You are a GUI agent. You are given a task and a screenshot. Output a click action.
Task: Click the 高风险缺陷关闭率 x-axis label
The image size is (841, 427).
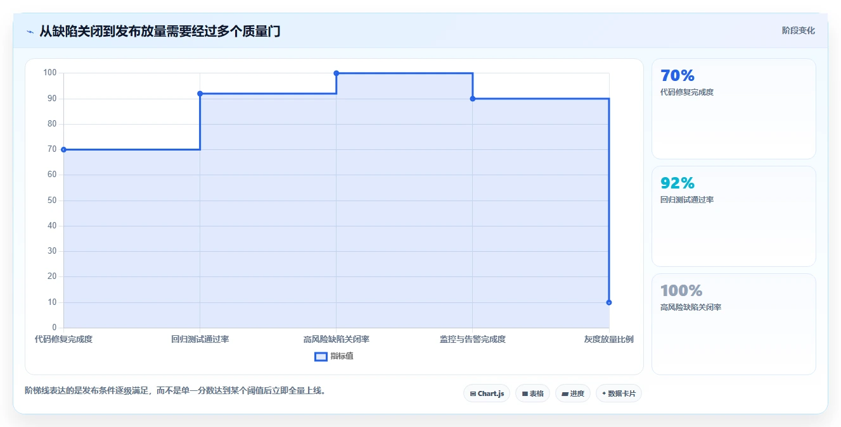[336, 339]
